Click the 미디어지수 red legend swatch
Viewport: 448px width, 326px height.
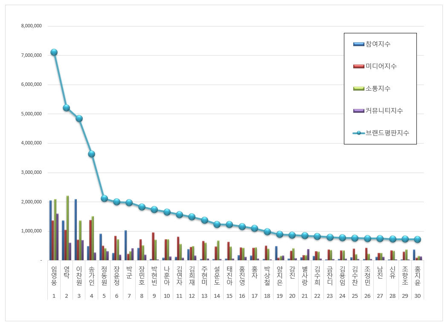(x=358, y=66)
